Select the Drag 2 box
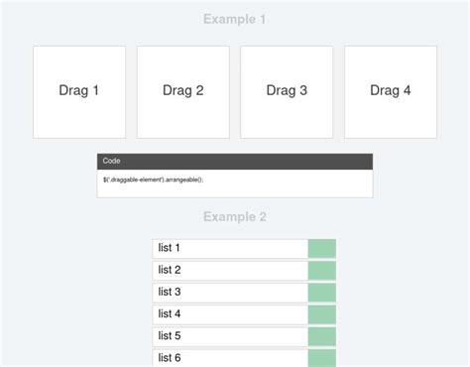 (183, 92)
